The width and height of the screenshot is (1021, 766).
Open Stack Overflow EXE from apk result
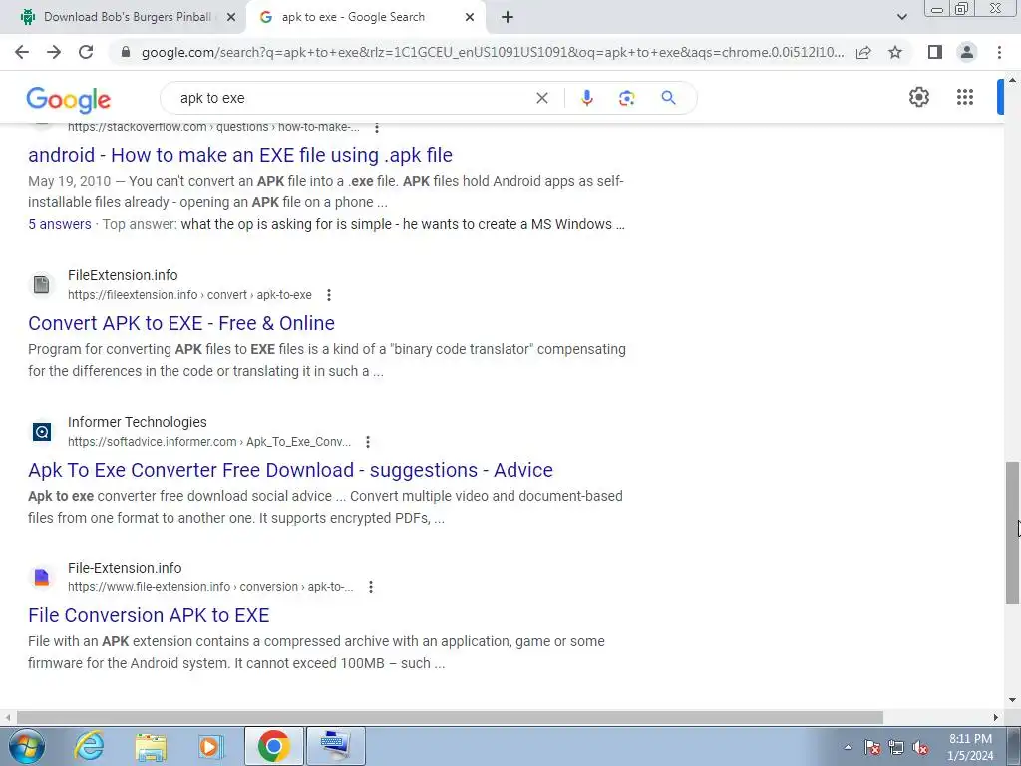[240, 155]
